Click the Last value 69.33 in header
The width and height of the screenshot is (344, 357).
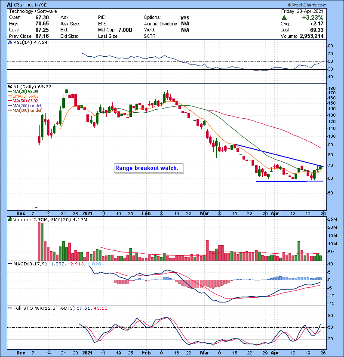pyautogui.click(x=316, y=30)
